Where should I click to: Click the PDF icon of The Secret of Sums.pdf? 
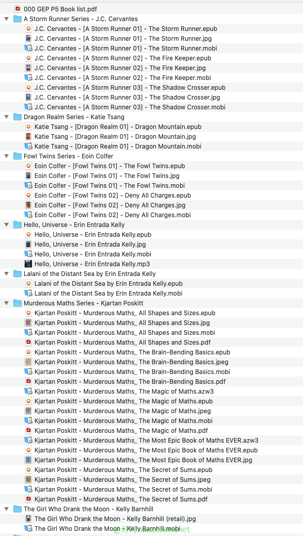pyautogui.click(x=29, y=499)
